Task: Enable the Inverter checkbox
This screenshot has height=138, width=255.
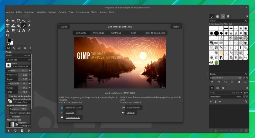Action: point(11,117)
